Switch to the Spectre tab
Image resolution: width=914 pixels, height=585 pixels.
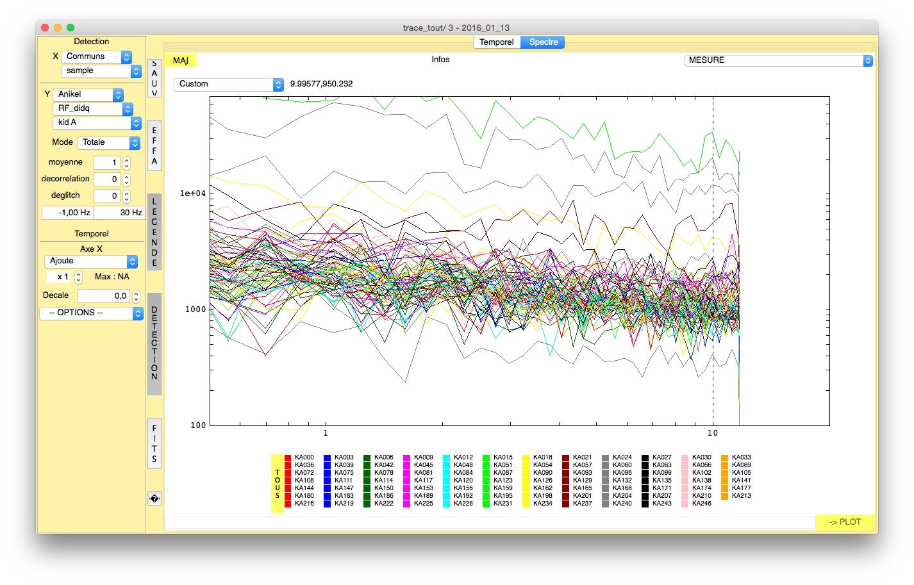(543, 42)
